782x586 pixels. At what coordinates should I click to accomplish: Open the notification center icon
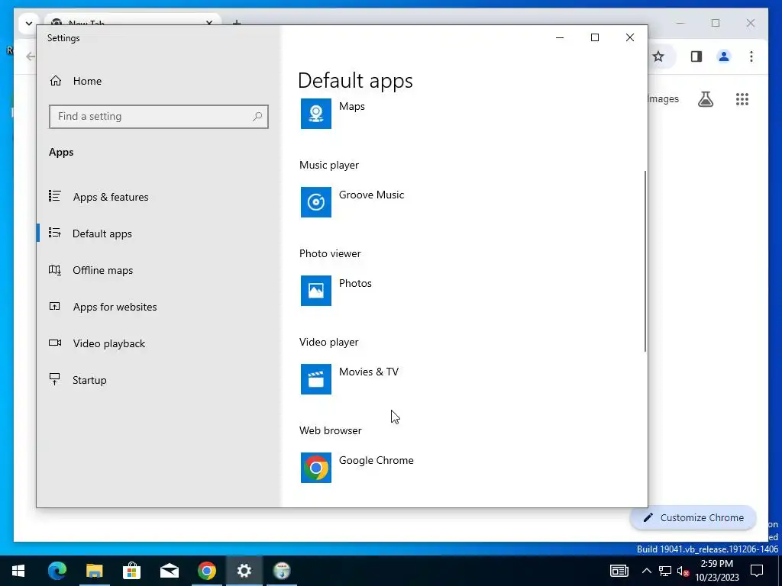point(757,571)
